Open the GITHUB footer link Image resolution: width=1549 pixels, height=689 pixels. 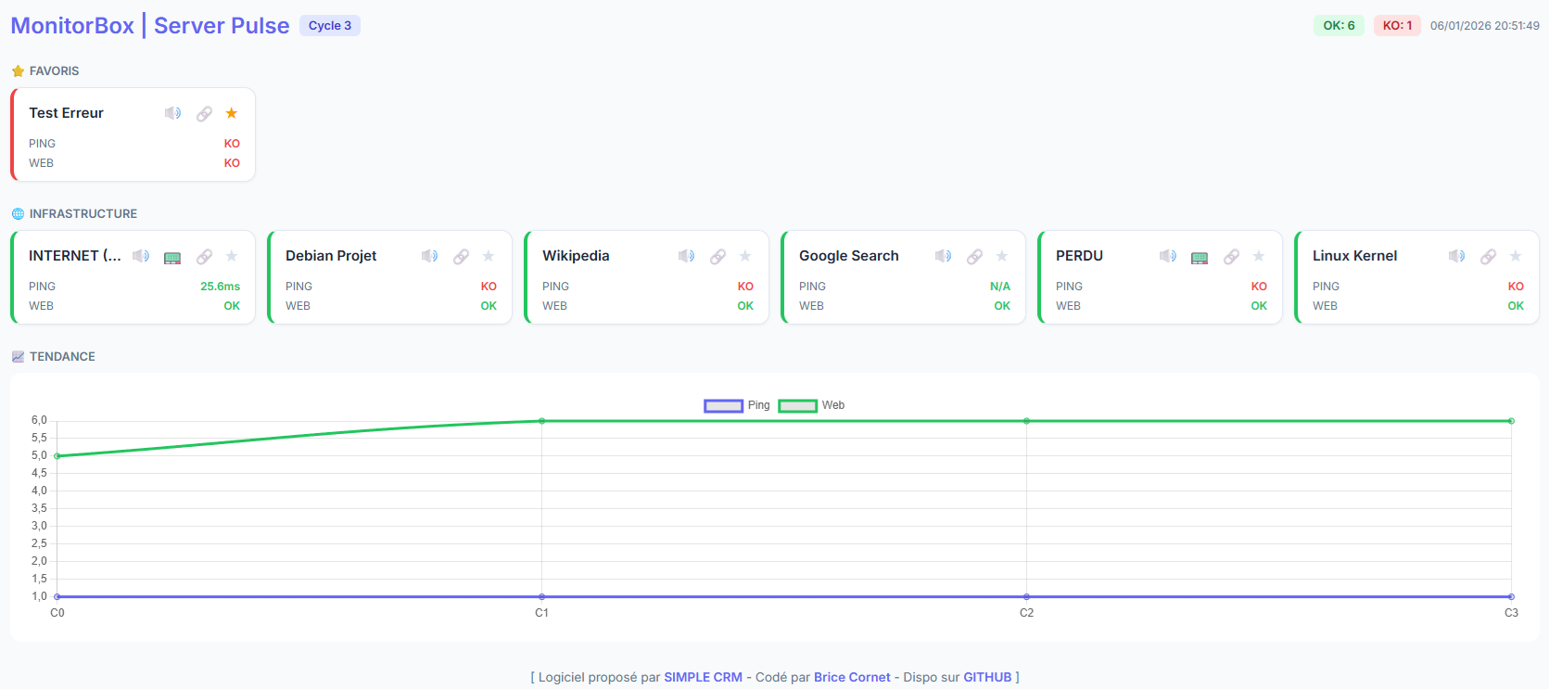coord(987,677)
